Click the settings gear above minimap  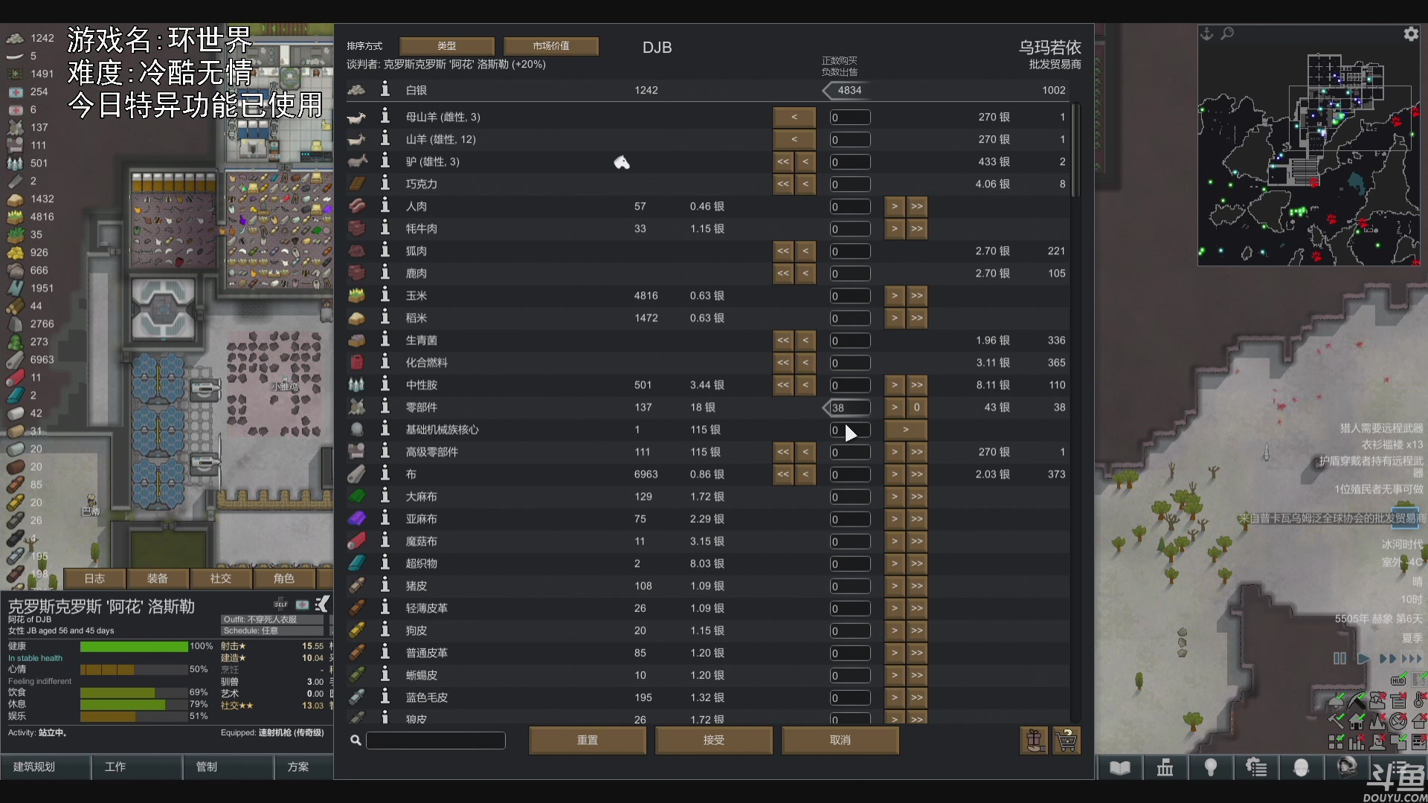pyautogui.click(x=1410, y=34)
